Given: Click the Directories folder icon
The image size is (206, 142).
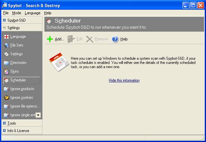Looking at the screenshot, I should tap(6, 63).
